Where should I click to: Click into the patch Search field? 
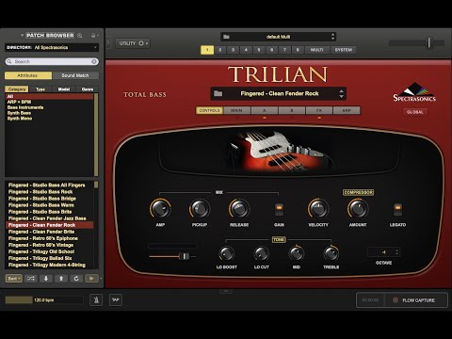52,61
